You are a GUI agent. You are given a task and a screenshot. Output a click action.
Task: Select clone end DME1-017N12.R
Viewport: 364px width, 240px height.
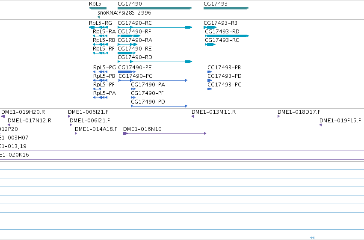[30, 121]
